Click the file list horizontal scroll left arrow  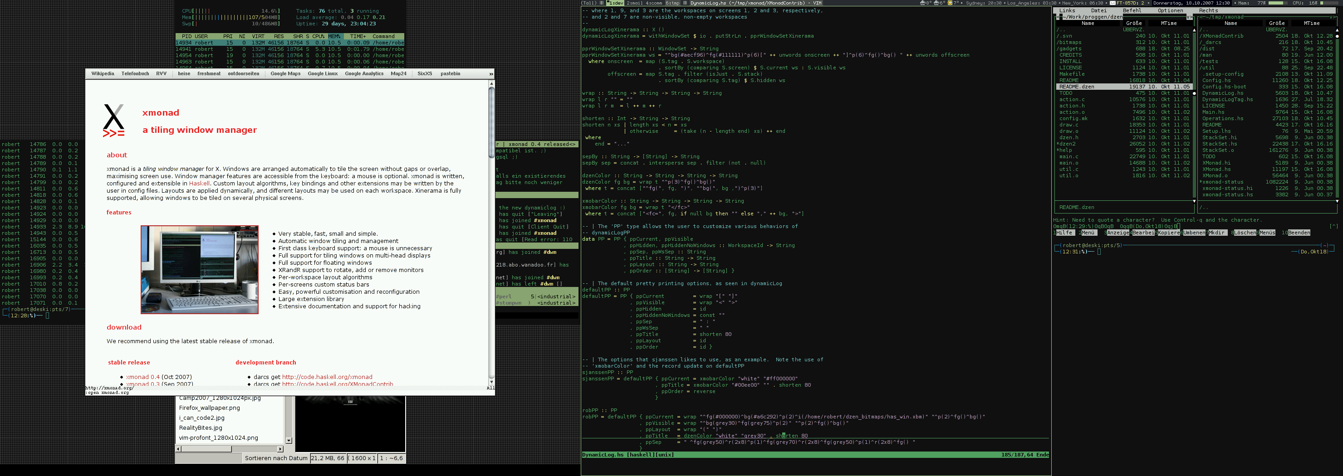click(x=178, y=449)
